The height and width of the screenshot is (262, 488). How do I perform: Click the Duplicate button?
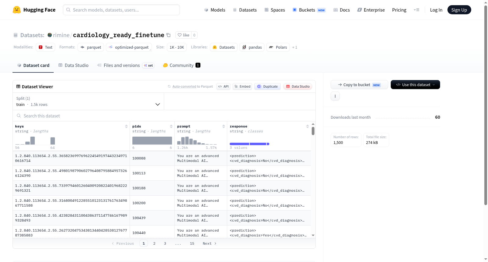pyautogui.click(x=267, y=86)
